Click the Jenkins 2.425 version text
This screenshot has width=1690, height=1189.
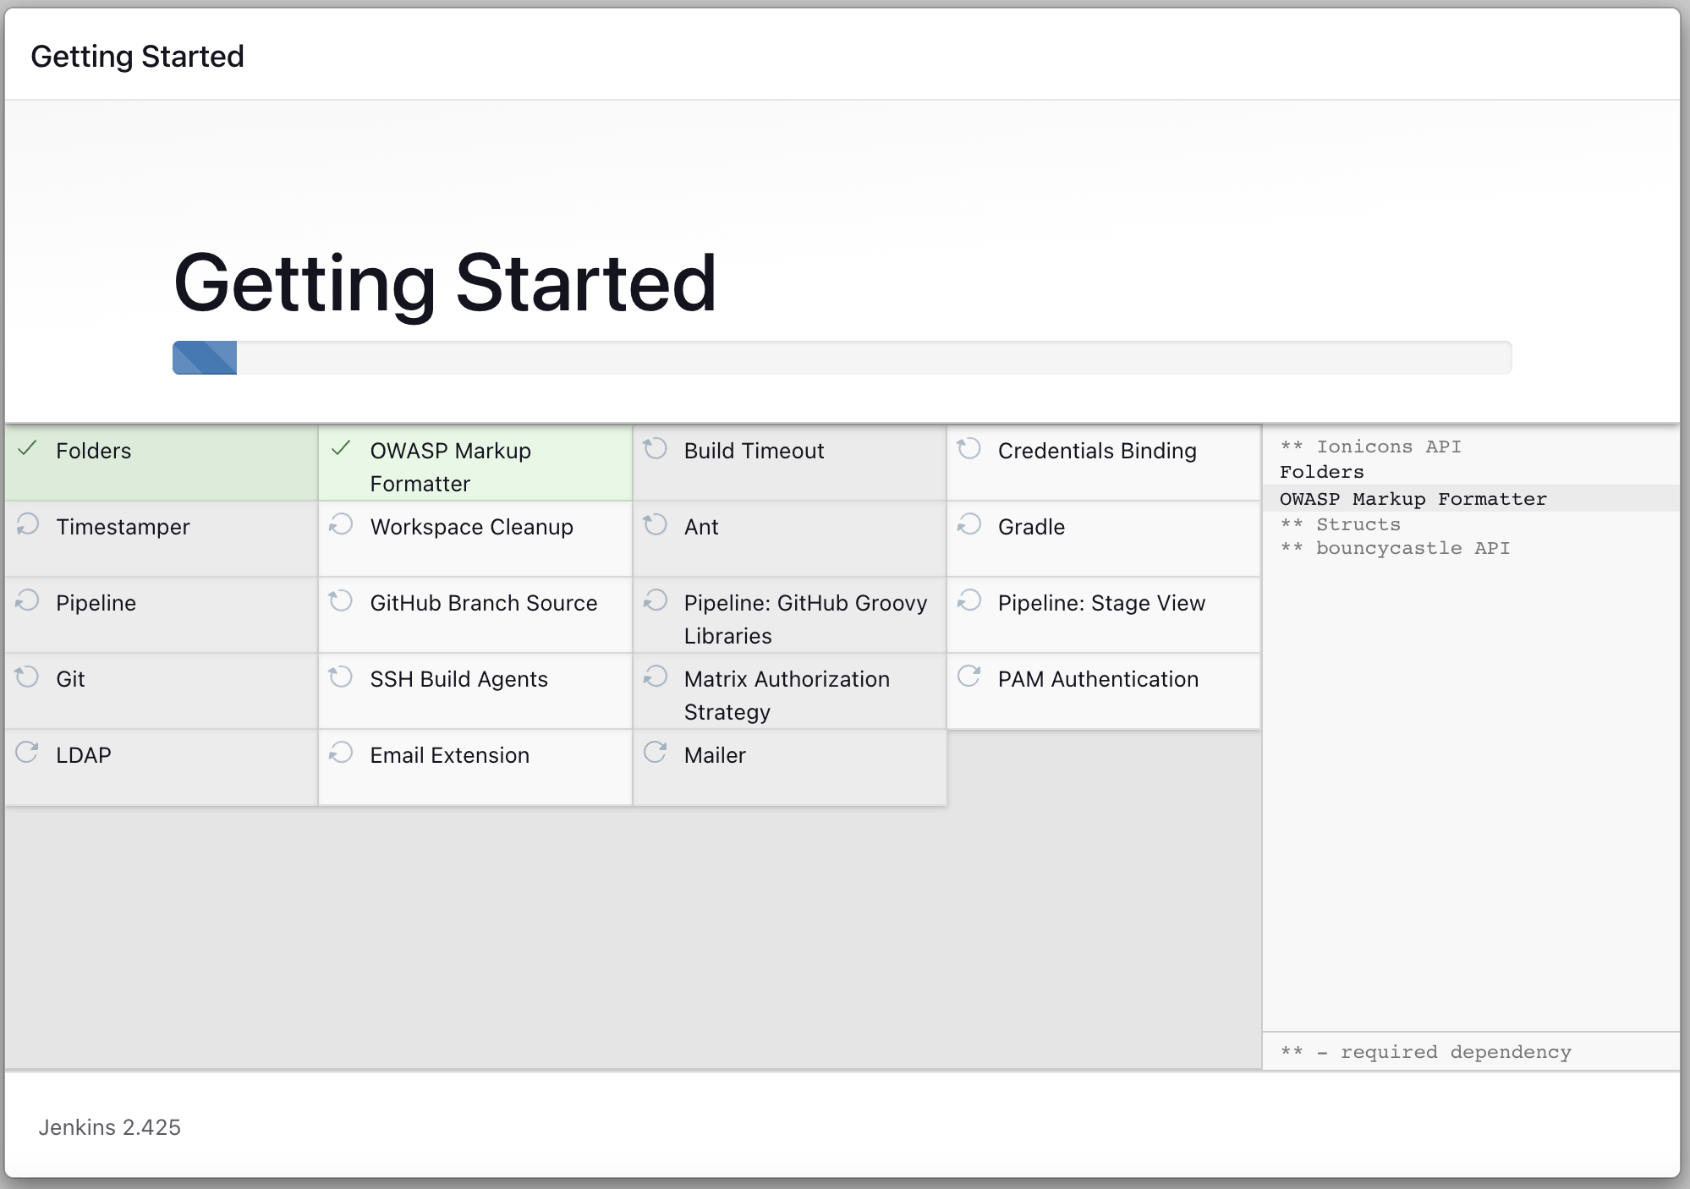[110, 1127]
